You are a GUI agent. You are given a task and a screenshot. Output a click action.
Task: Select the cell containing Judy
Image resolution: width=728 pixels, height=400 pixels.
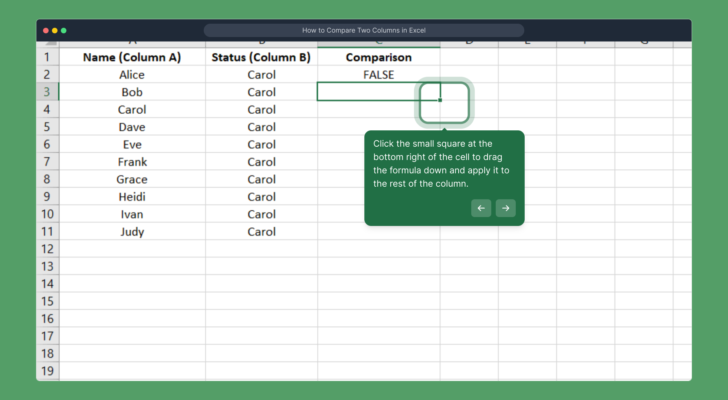pos(132,231)
